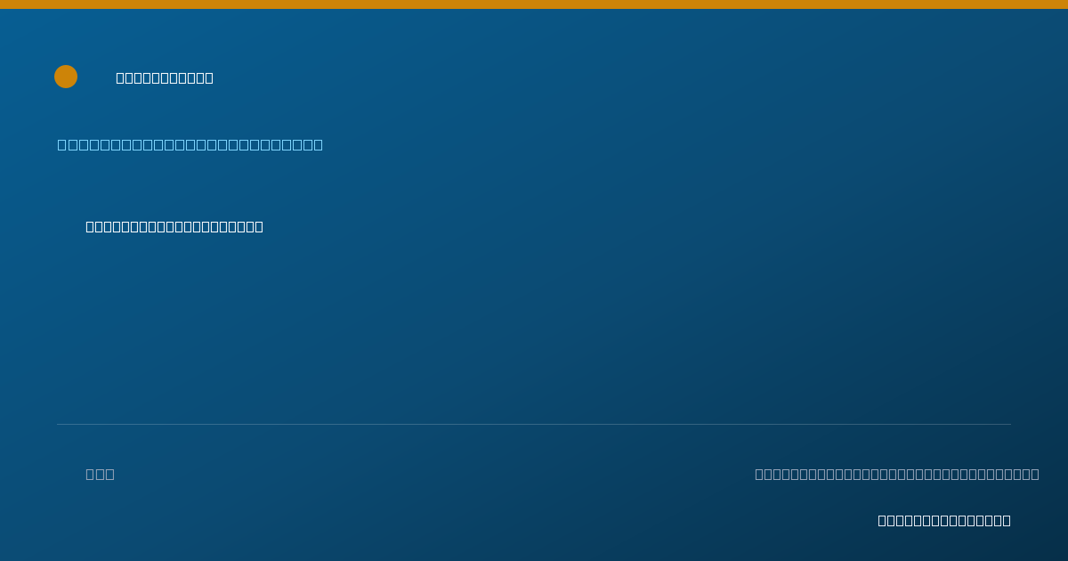Click the short gray footer label at left
The height and width of the screenshot is (561, 1068).
100,474
